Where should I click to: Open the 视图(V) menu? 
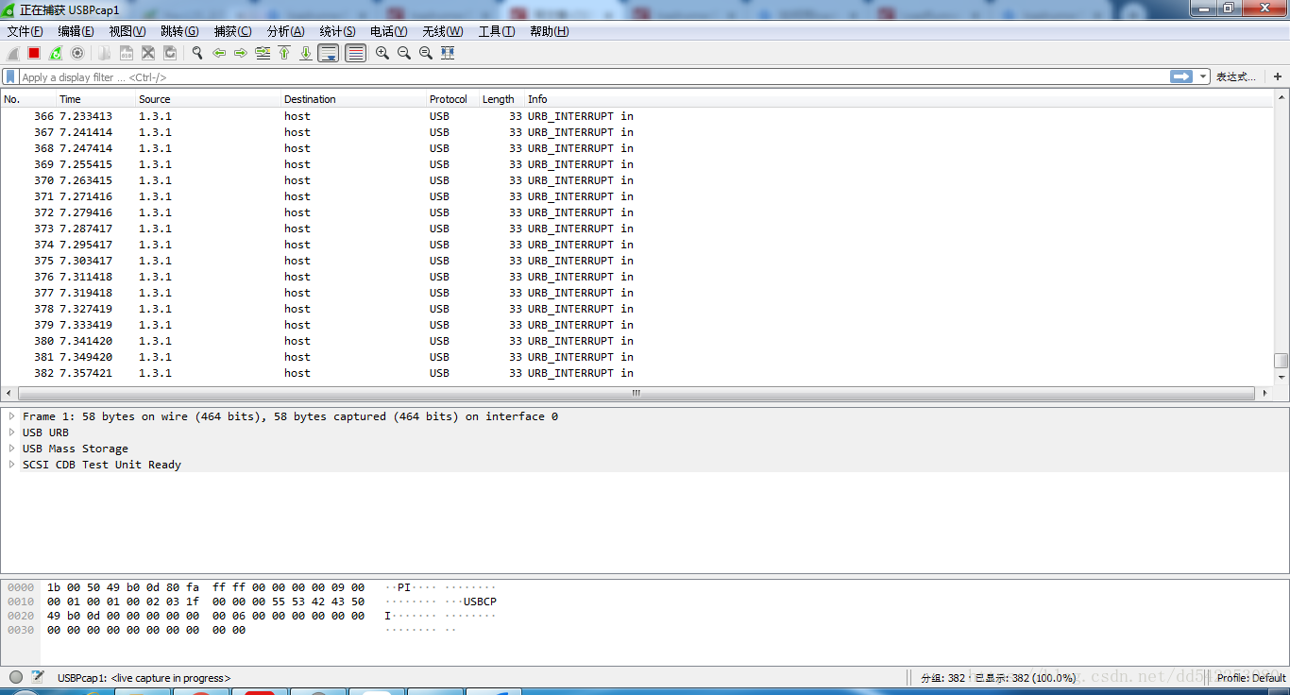tap(127, 31)
